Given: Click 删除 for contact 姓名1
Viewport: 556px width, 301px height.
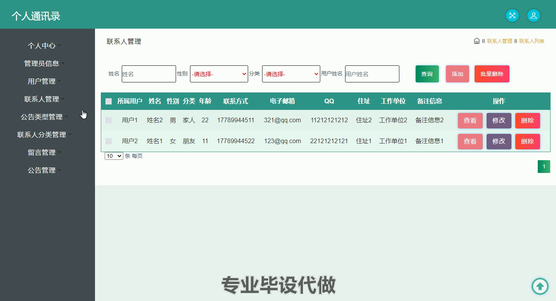Looking at the screenshot, I should tap(528, 141).
